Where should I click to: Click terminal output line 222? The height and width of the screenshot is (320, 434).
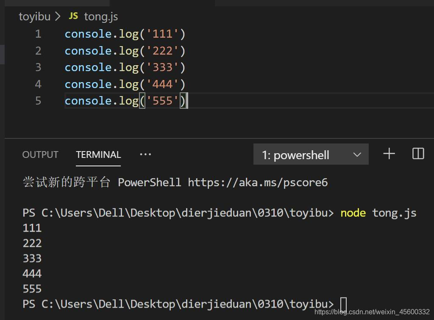32,243
